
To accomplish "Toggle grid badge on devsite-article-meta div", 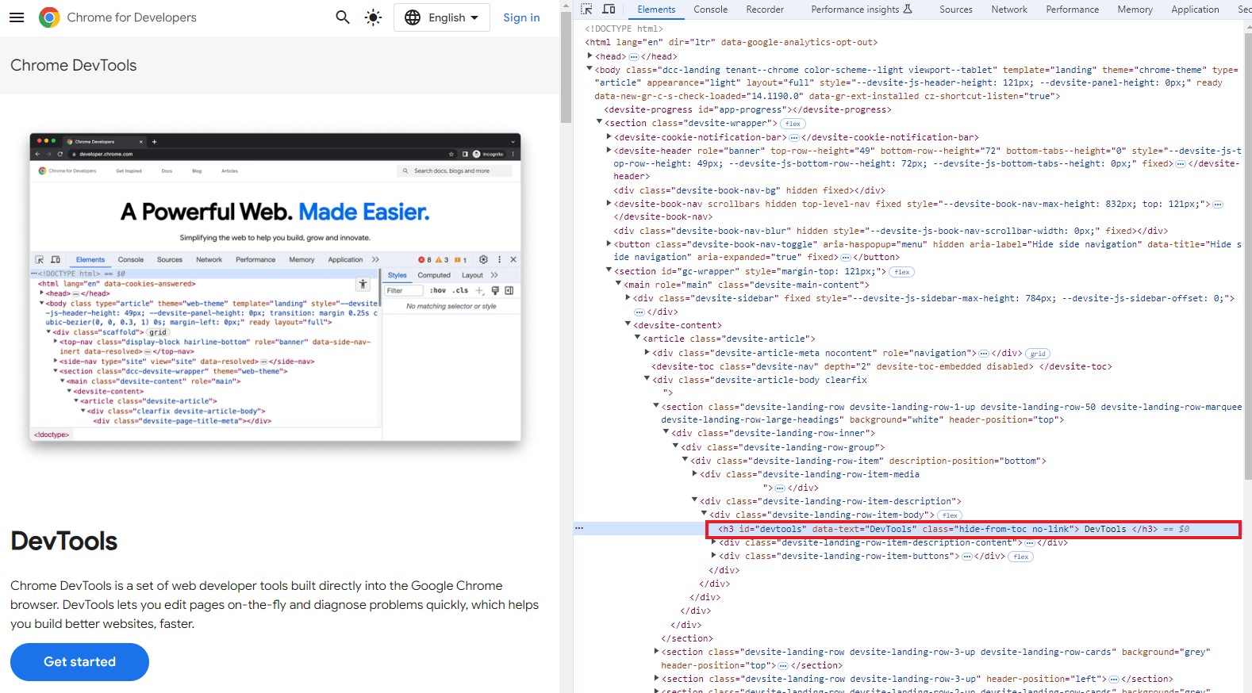I will pos(1038,354).
